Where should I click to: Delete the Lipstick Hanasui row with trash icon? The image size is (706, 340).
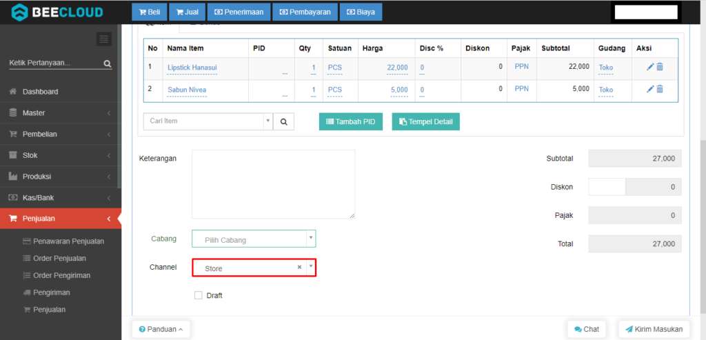[660, 67]
